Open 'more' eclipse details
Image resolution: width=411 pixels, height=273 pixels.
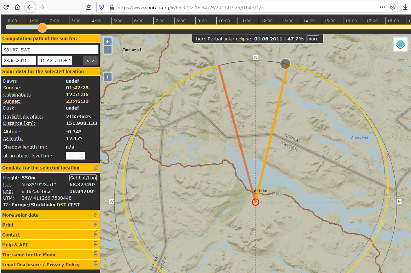[313, 39]
